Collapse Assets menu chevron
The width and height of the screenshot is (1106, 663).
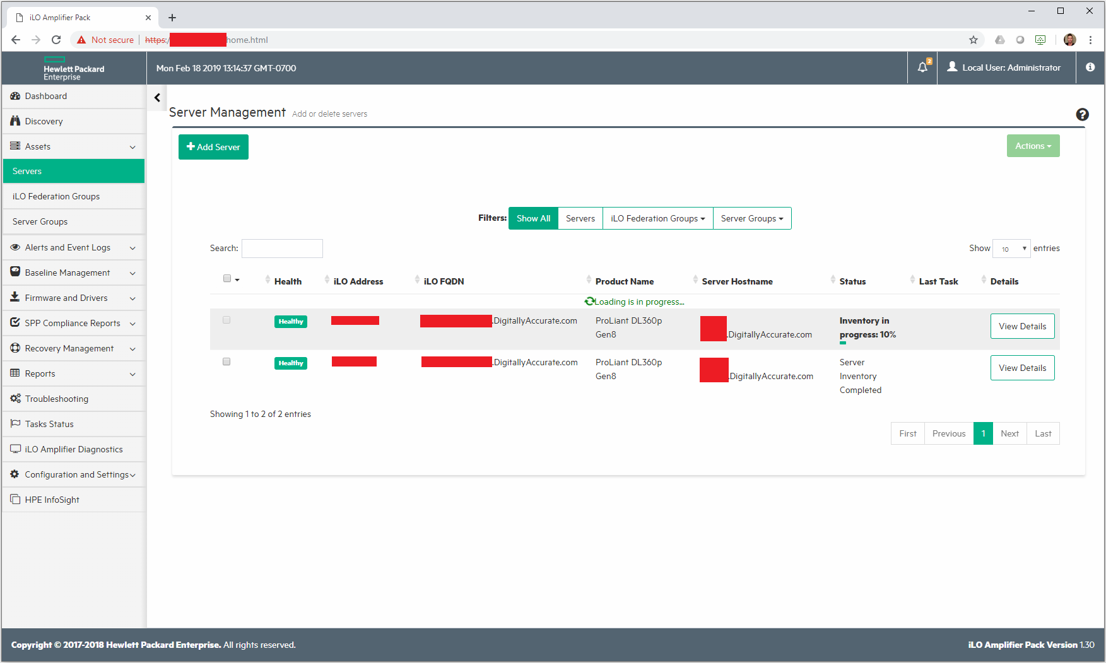pos(132,147)
